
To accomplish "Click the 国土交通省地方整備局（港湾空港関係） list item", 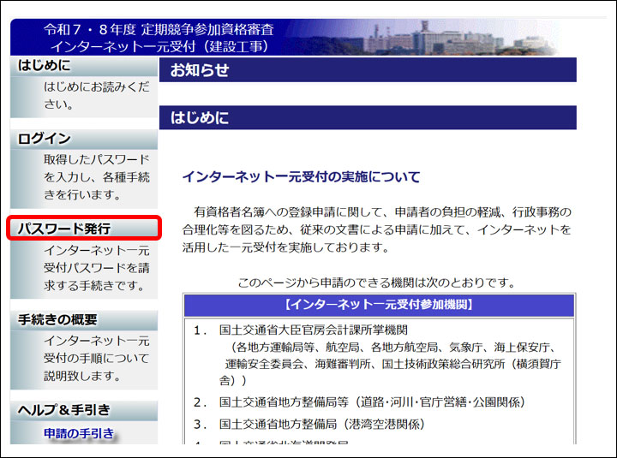I will [322, 425].
